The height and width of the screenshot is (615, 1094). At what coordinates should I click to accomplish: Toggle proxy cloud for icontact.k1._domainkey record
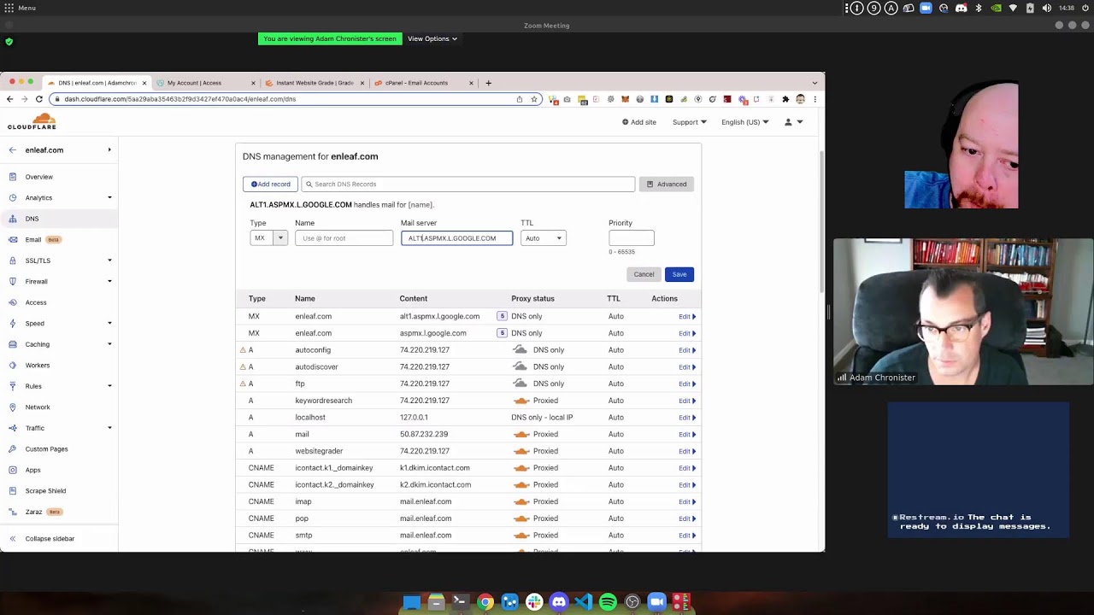[521, 468]
